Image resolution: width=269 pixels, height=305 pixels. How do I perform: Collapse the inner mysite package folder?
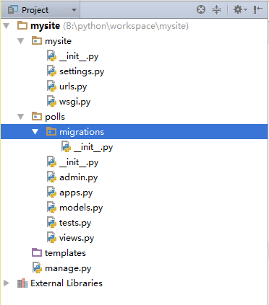21,41
